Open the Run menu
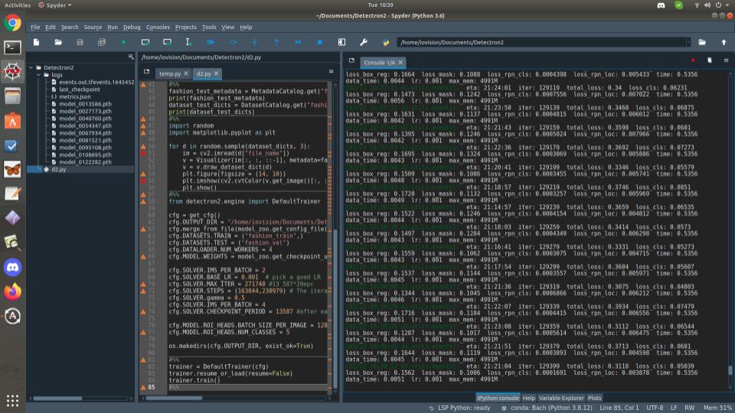Viewport: 735px width, 413px height. 113,28
